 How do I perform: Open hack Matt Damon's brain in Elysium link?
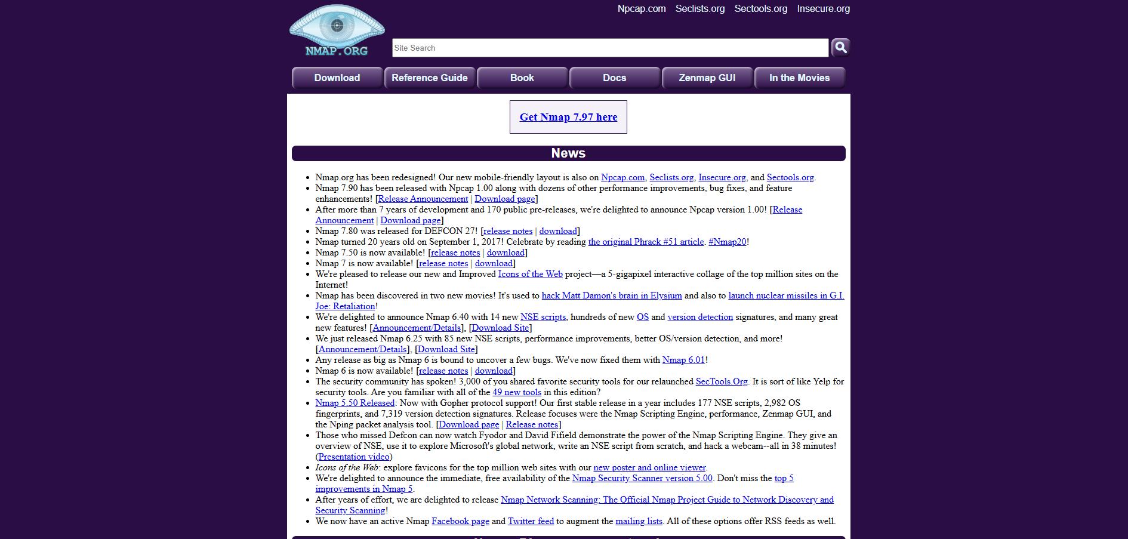(x=612, y=295)
